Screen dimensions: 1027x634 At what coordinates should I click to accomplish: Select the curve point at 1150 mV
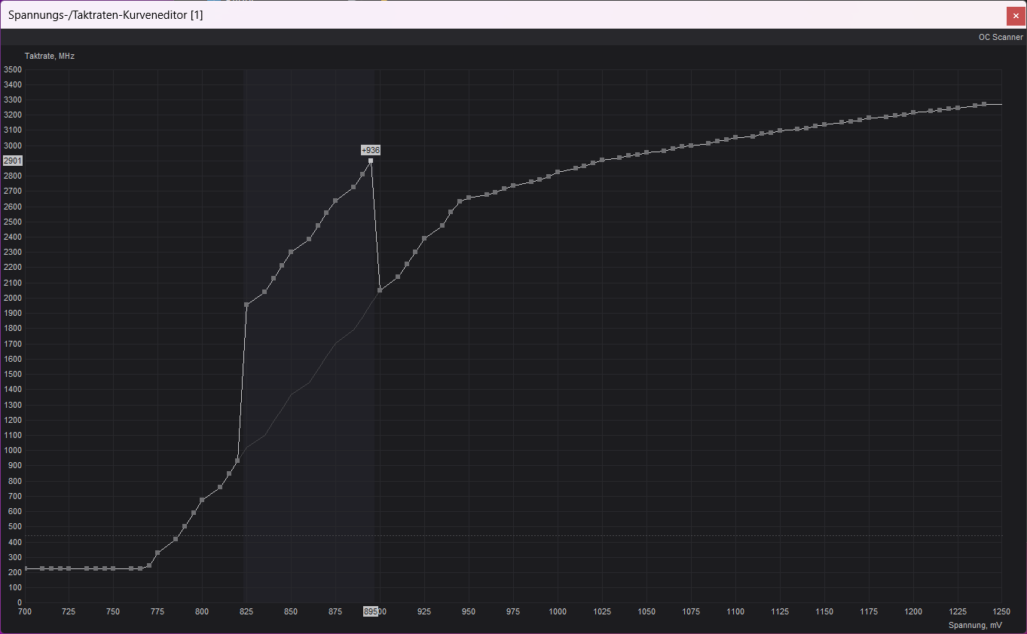tap(824, 124)
